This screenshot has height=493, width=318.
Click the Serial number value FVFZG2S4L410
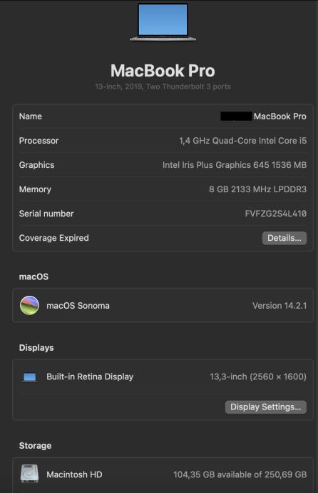pyautogui.click(x=276, y=214)
